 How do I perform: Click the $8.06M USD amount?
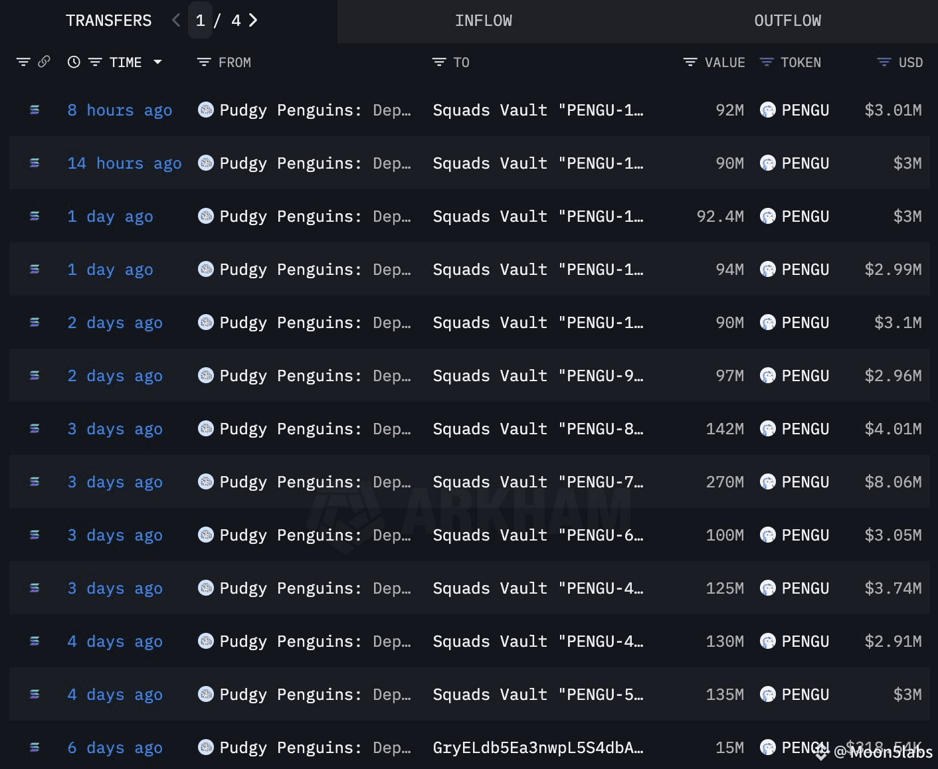[x=893, y=482]
